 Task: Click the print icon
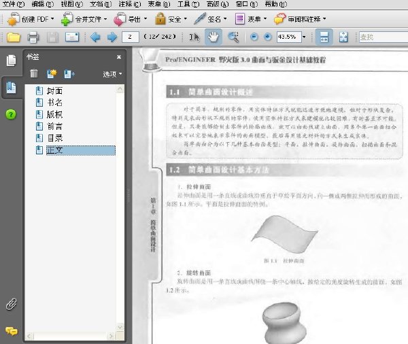coord(33,37)
